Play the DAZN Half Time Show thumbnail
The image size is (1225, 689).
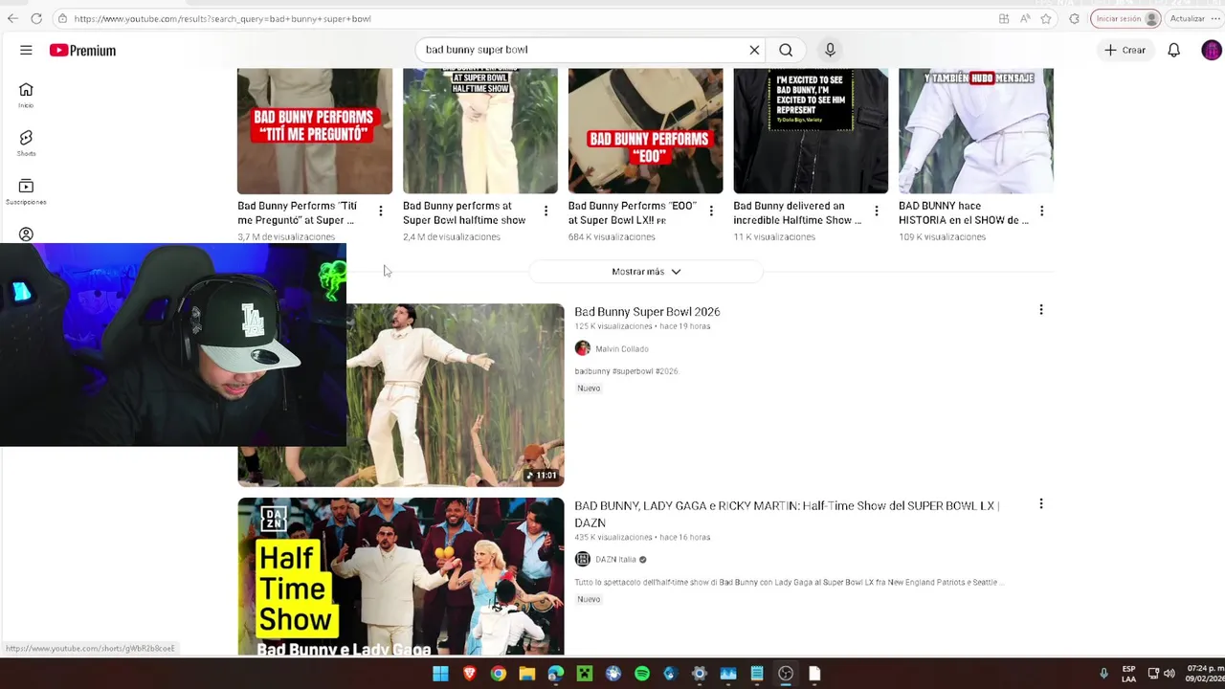401,576
